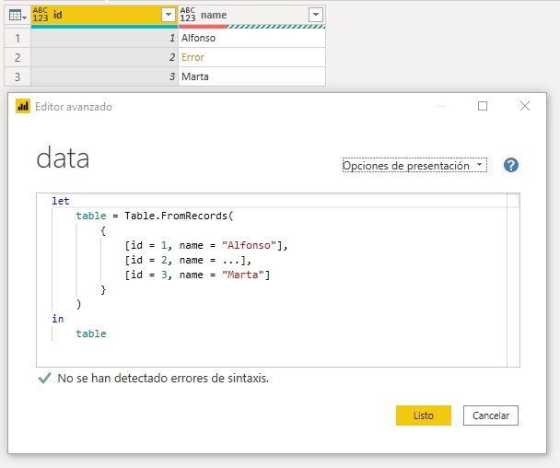Click the code editor vertical scrollbar
560x468 pixels.
point(513,280)
